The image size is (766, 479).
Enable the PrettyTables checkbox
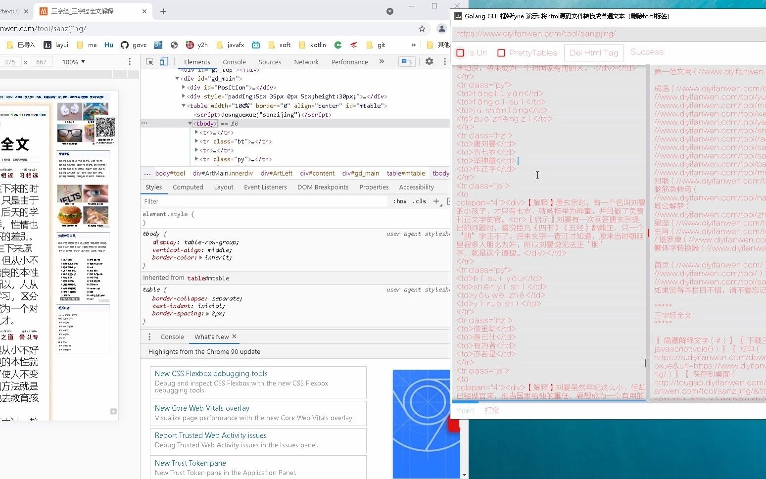pyautogui.click(x=501, y=52)
